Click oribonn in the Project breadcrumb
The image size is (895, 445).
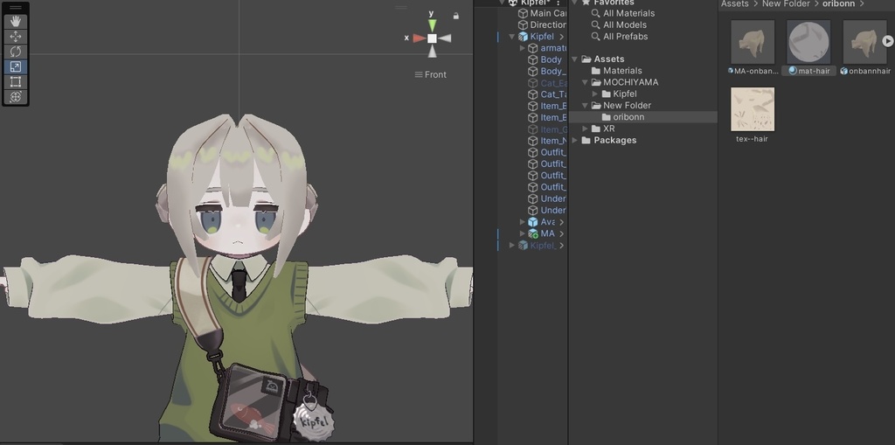[838, 3]
